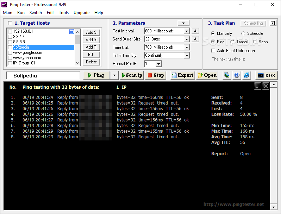Open the blue help question icon
The width and height of the screenshot is (281, 214).
coord(237,75)
